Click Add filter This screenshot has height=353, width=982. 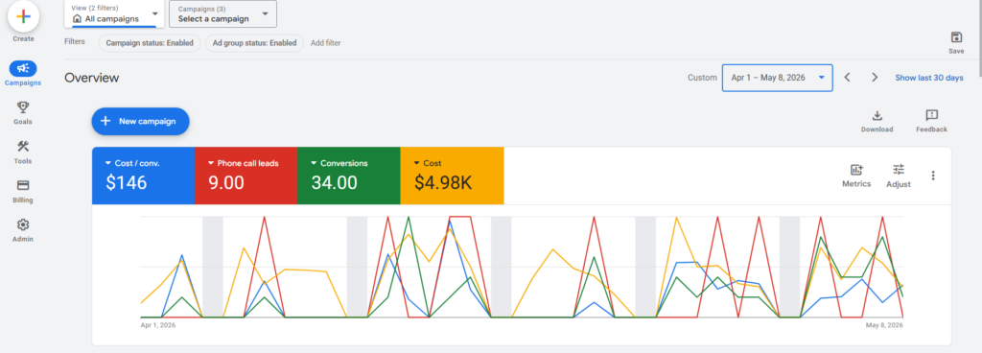pyautogui.click(x=326, y=43)
